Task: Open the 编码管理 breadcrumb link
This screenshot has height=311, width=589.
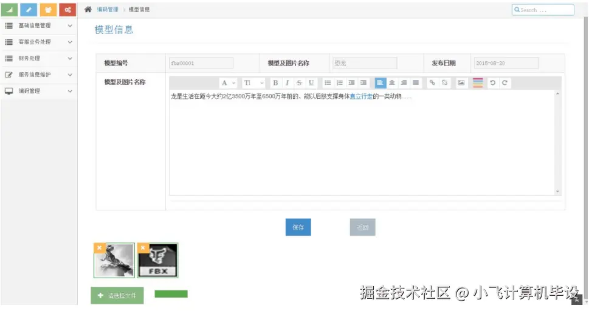Action: pos(108,9)
